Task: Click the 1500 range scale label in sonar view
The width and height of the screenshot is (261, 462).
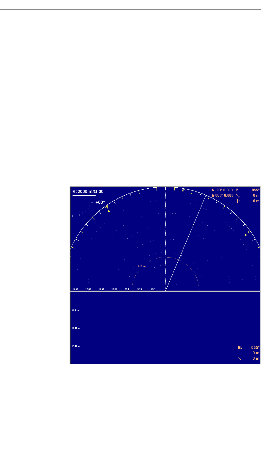Action: [88, 289]
